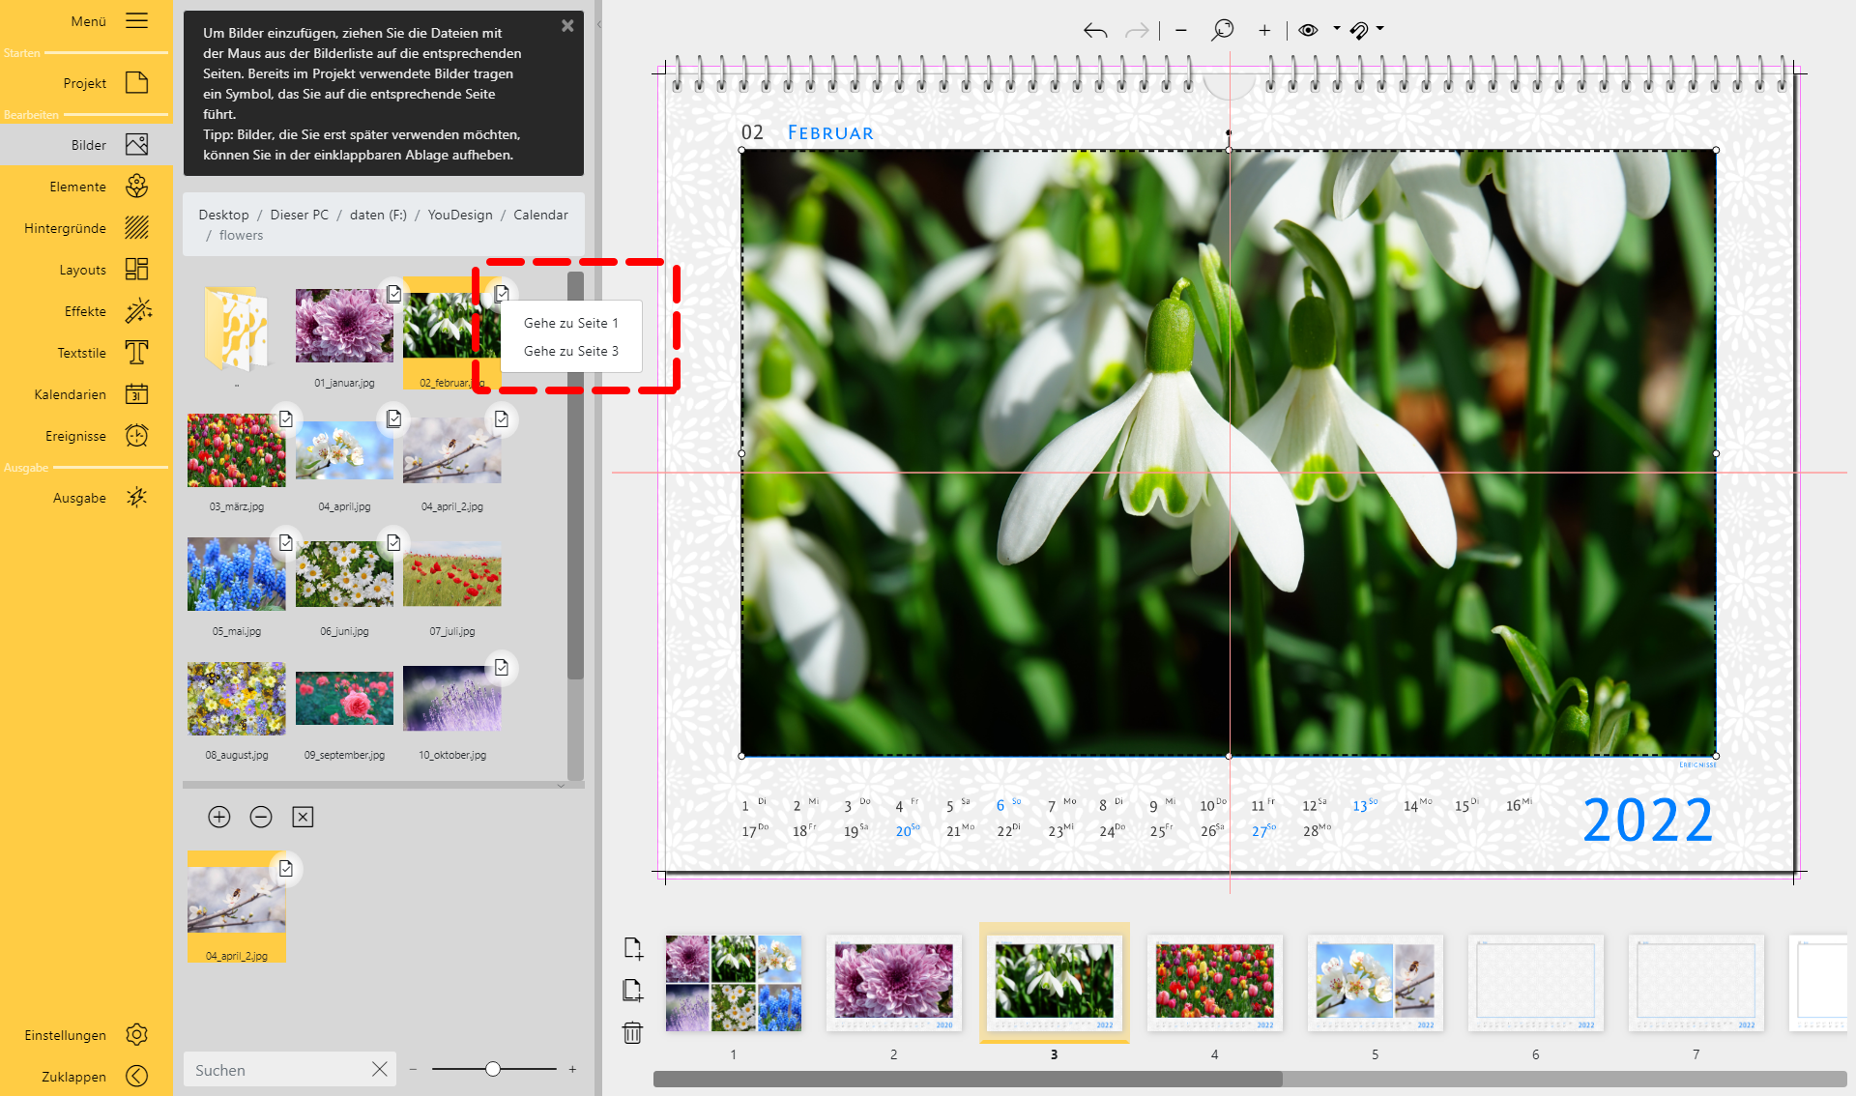Viewport: 1856px width, 1096px height.
Task: Click the zoom magnifier icon in toolbar
Action: tap(1222, 31)
